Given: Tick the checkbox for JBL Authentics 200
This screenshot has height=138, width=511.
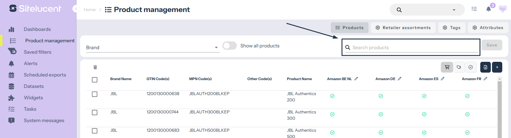Looking at the screenshot, I should [95, 94].
